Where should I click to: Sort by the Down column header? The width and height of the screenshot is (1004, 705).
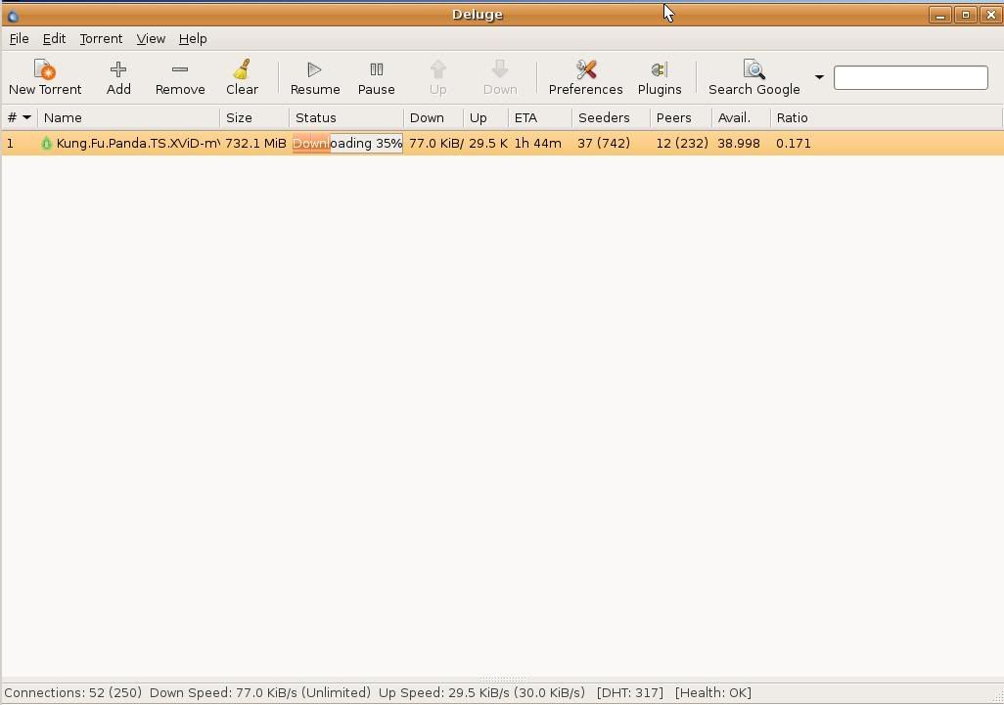click(434, 117)
